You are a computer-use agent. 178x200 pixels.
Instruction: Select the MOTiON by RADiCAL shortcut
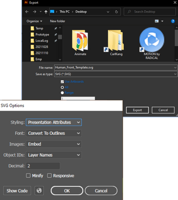tap(152, 43)
